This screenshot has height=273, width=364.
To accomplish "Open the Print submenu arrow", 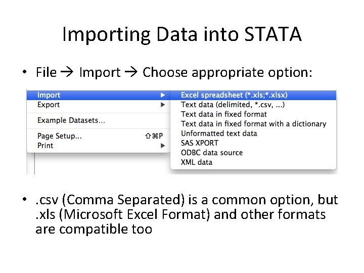I will (163, 146).
